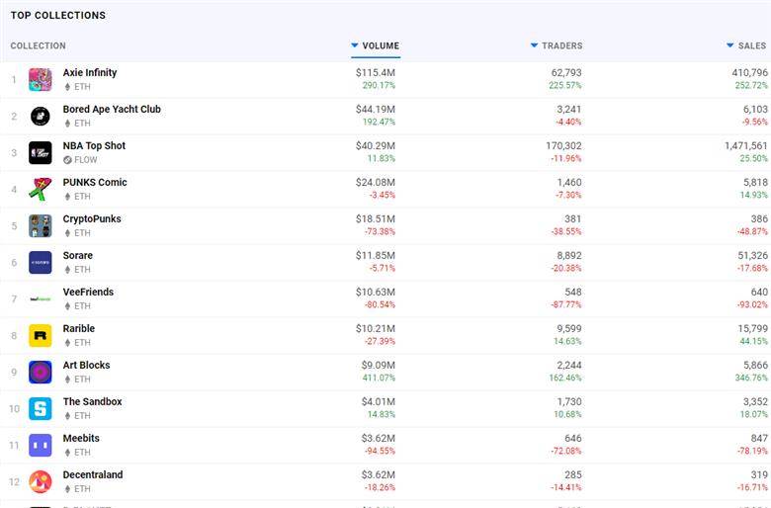This screenshot has width=771, height=508.
Task: Click Meebits traders count 646
Action: click(x=573, y=438)
